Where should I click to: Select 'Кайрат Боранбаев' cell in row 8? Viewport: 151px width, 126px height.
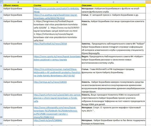(18, 87)
